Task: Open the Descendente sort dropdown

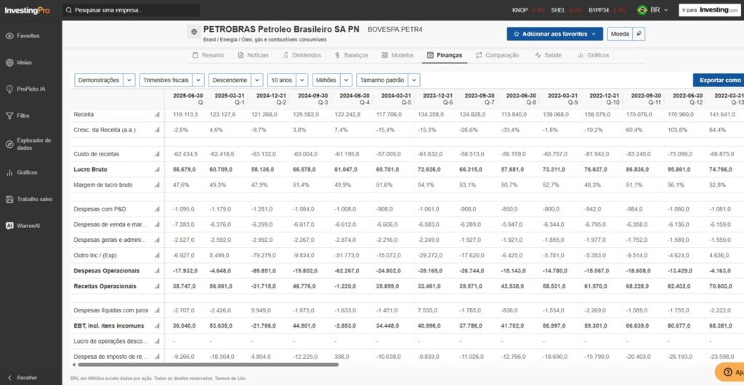Action: tap(236, 80)
